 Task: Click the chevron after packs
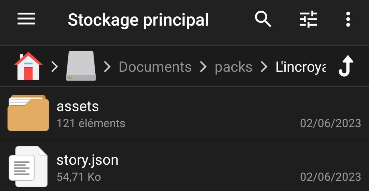(x=264, y=67)
